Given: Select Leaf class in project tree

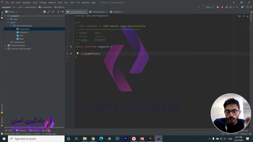Looking at the screenshot, I should [21, 35].
